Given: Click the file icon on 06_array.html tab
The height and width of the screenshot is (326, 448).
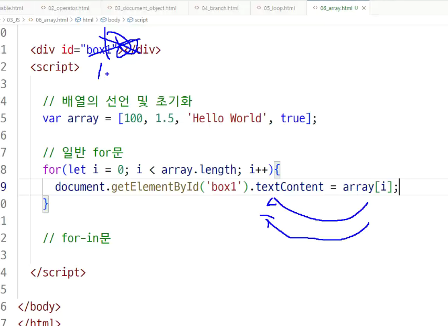Looking at the screenshot, I should 315,8.
